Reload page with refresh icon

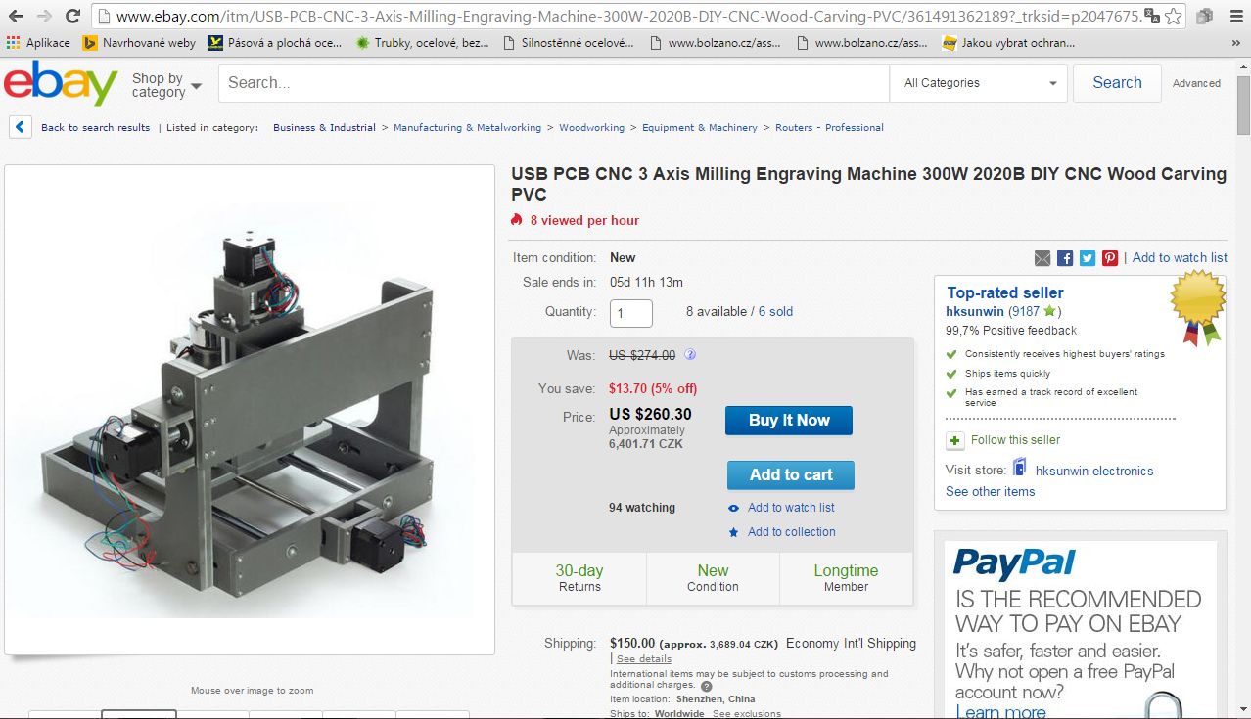coord(73,17)
